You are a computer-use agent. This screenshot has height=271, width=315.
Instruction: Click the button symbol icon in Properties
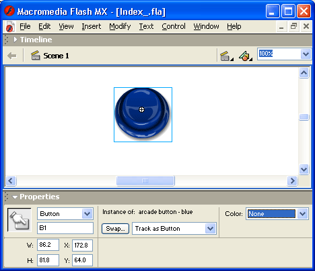click(20, 220)
